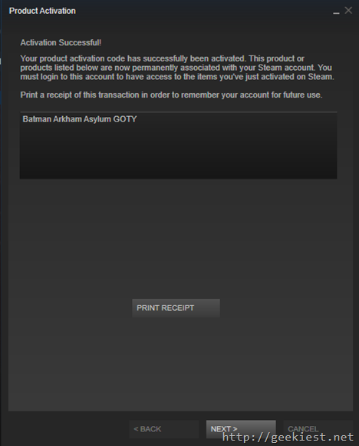Minimize the Product Activation window
The width and height of the screenshot is (359, 446).
click(336, 12)
